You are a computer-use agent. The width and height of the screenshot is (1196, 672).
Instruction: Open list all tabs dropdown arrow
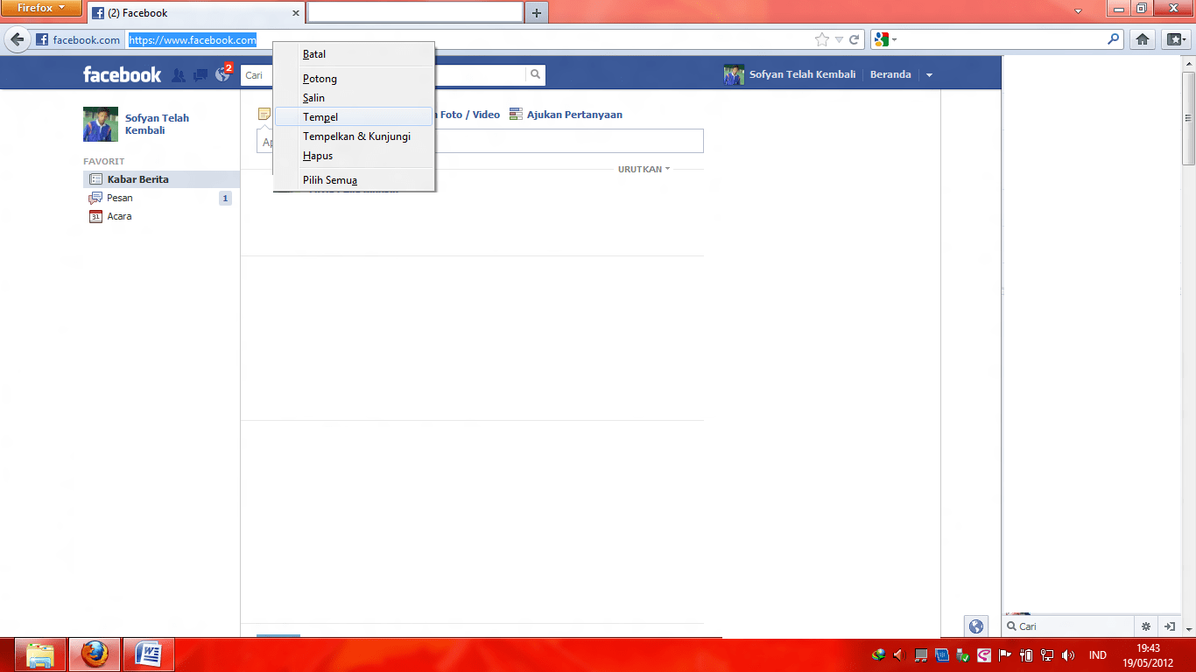click(x=1078, y=12)
